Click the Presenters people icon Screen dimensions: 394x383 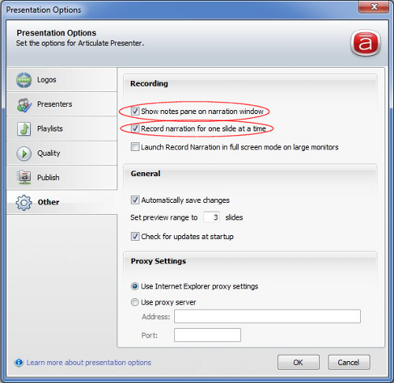tap(24, 105)
